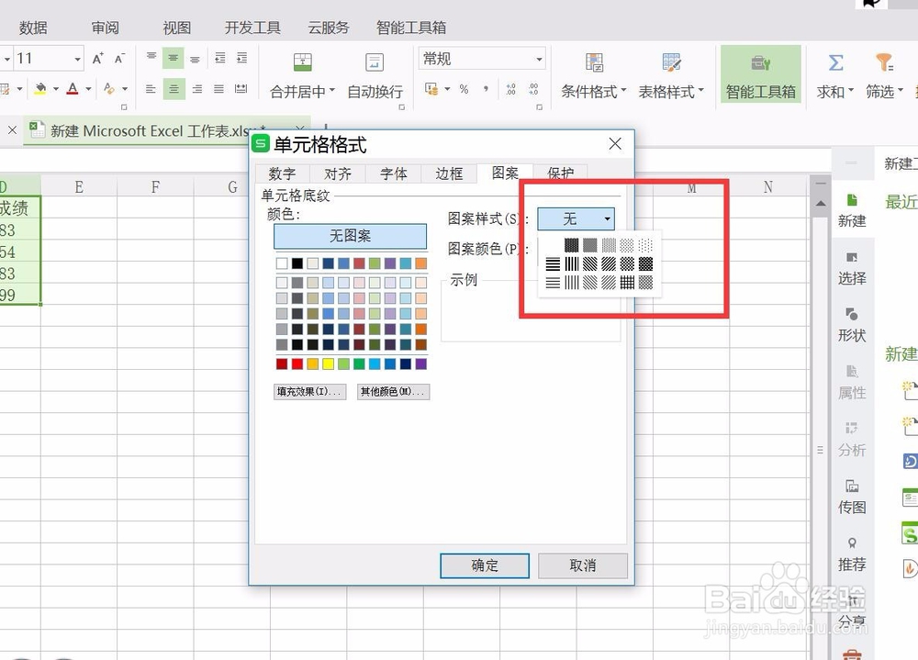918x660 pixels.
Task: Switch to the 边框 border tab
Action: pyautogui.click(x=449, y=173)
